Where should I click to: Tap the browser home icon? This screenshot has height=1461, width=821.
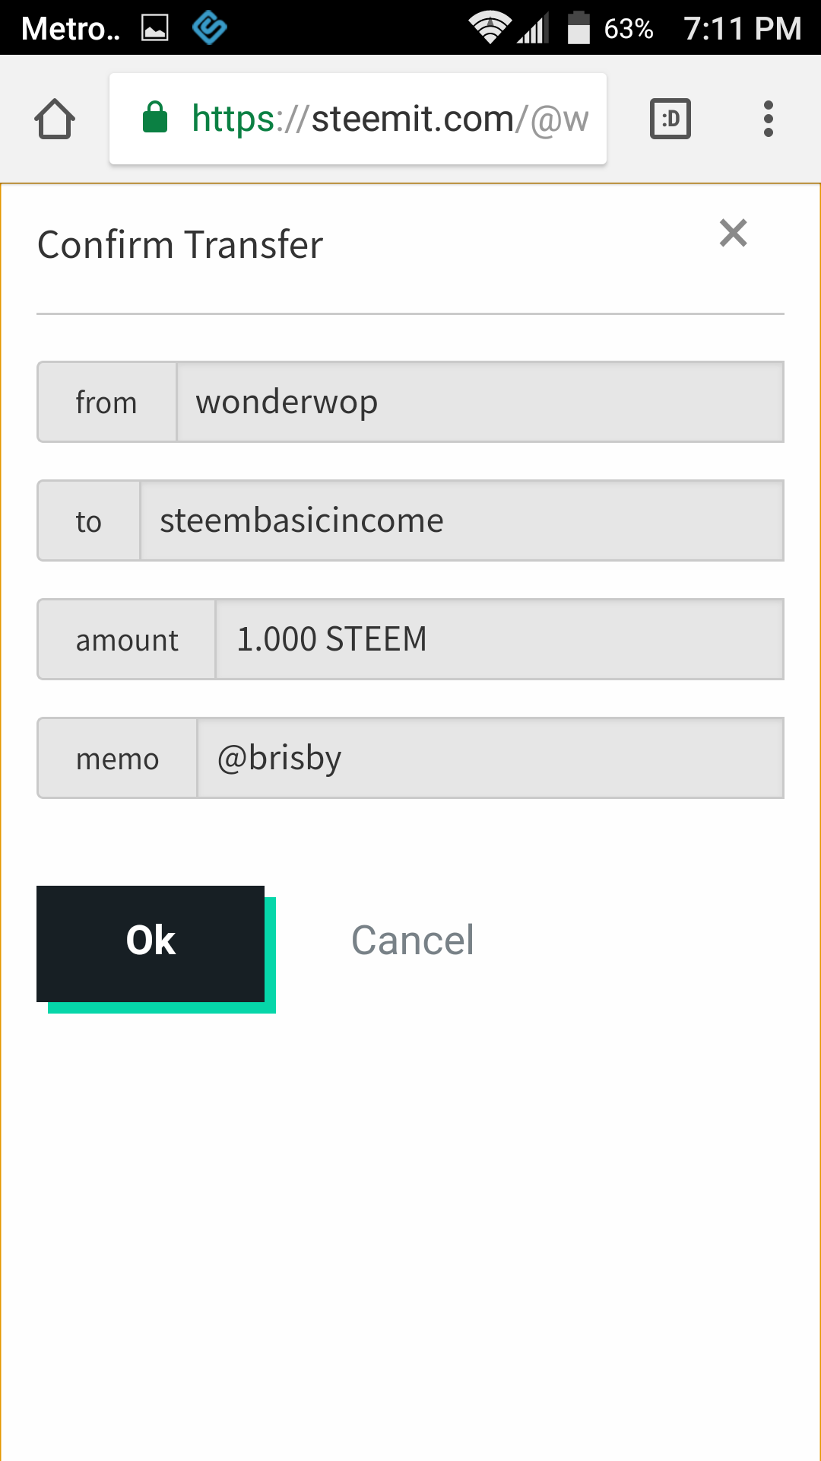click(x=55, y=119)
